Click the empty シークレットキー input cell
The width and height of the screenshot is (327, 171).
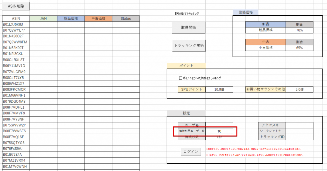coord(300,131)
